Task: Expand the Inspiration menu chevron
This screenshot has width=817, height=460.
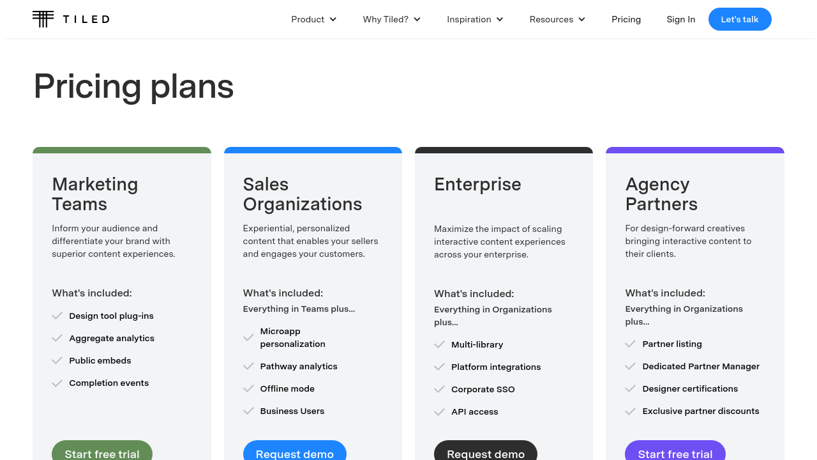Action: (500, 19)
